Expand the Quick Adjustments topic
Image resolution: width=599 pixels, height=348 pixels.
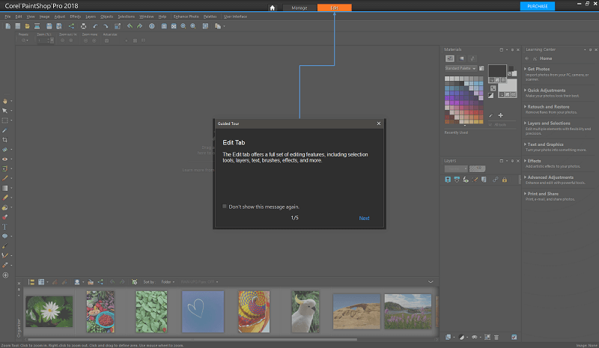tap(546, 91)
